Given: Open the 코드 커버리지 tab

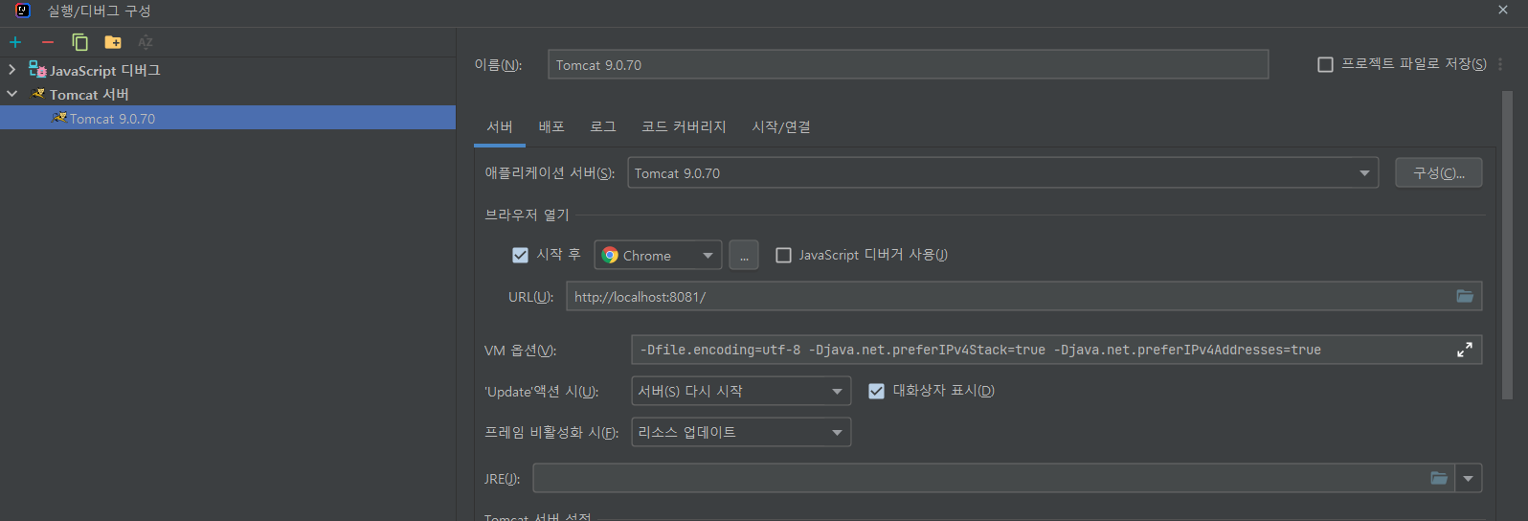Looking at the screenshot, I should coord(684,127).
